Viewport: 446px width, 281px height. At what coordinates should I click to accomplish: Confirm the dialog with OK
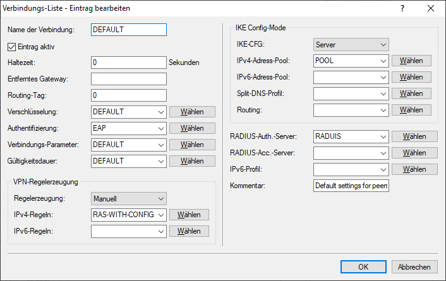[x=363, y=267]
